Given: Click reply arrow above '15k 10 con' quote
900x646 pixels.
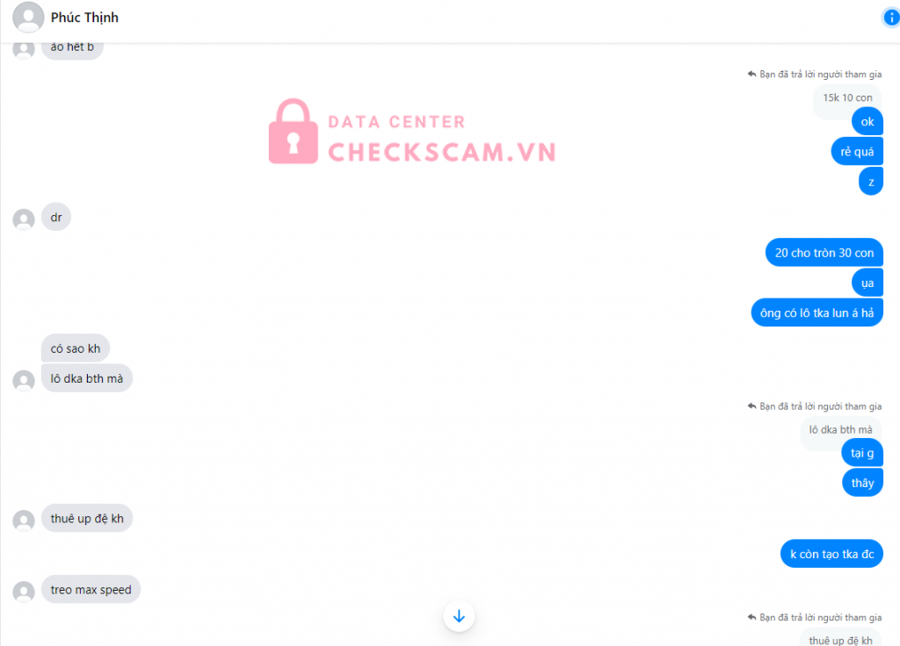Looking at the screenshot, I should tap(752, 74).
